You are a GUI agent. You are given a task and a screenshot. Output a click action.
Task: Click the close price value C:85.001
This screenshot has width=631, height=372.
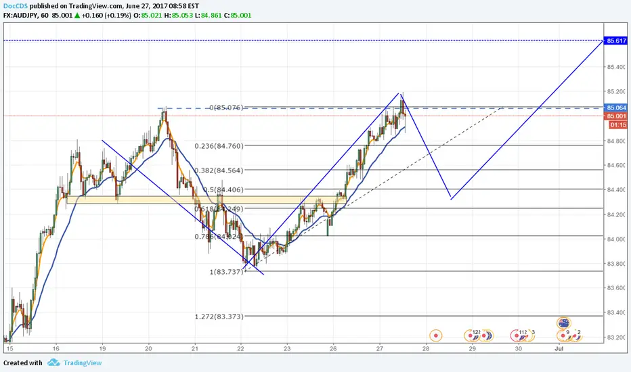click(x=238, y=16)
